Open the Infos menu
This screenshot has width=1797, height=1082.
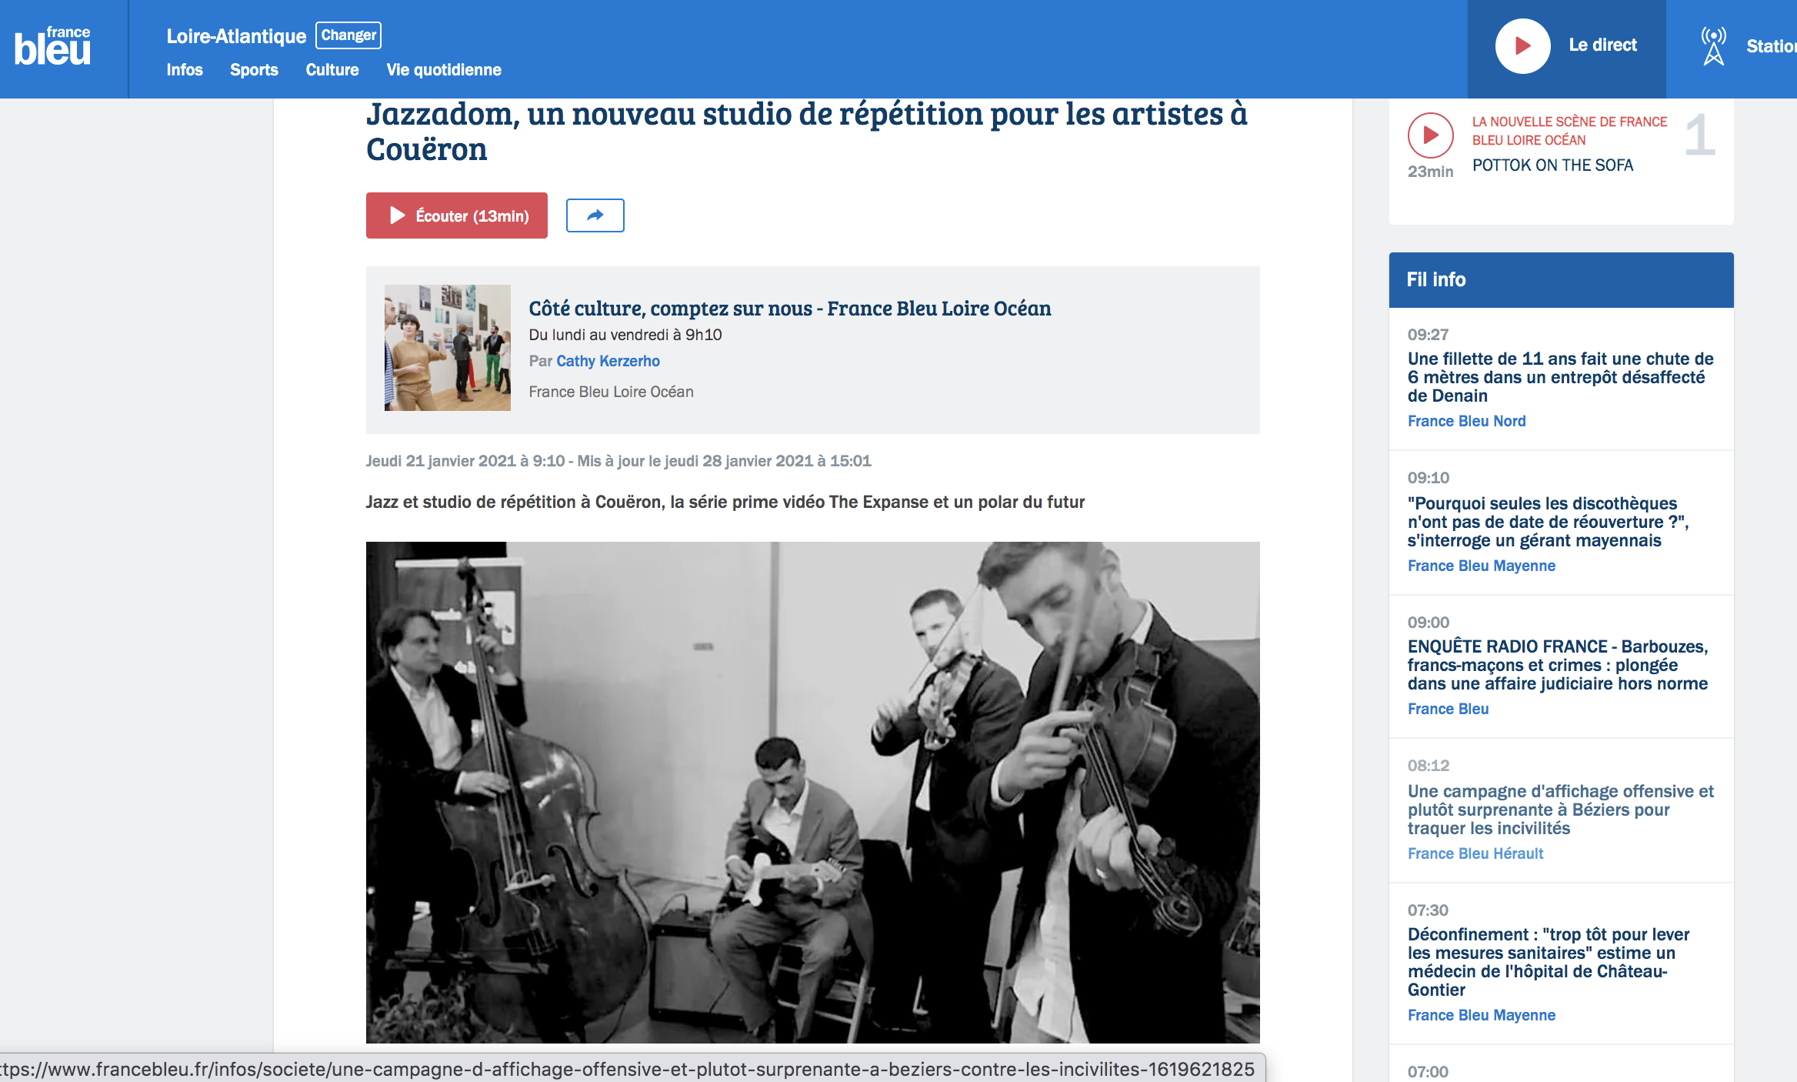[185, 70]
